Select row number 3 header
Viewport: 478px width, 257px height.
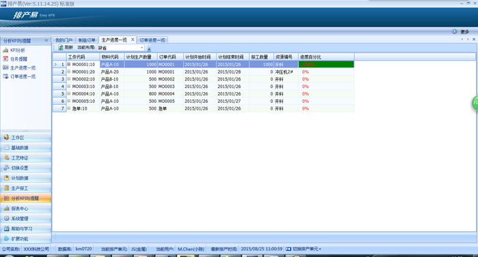[x=60, y=79]
